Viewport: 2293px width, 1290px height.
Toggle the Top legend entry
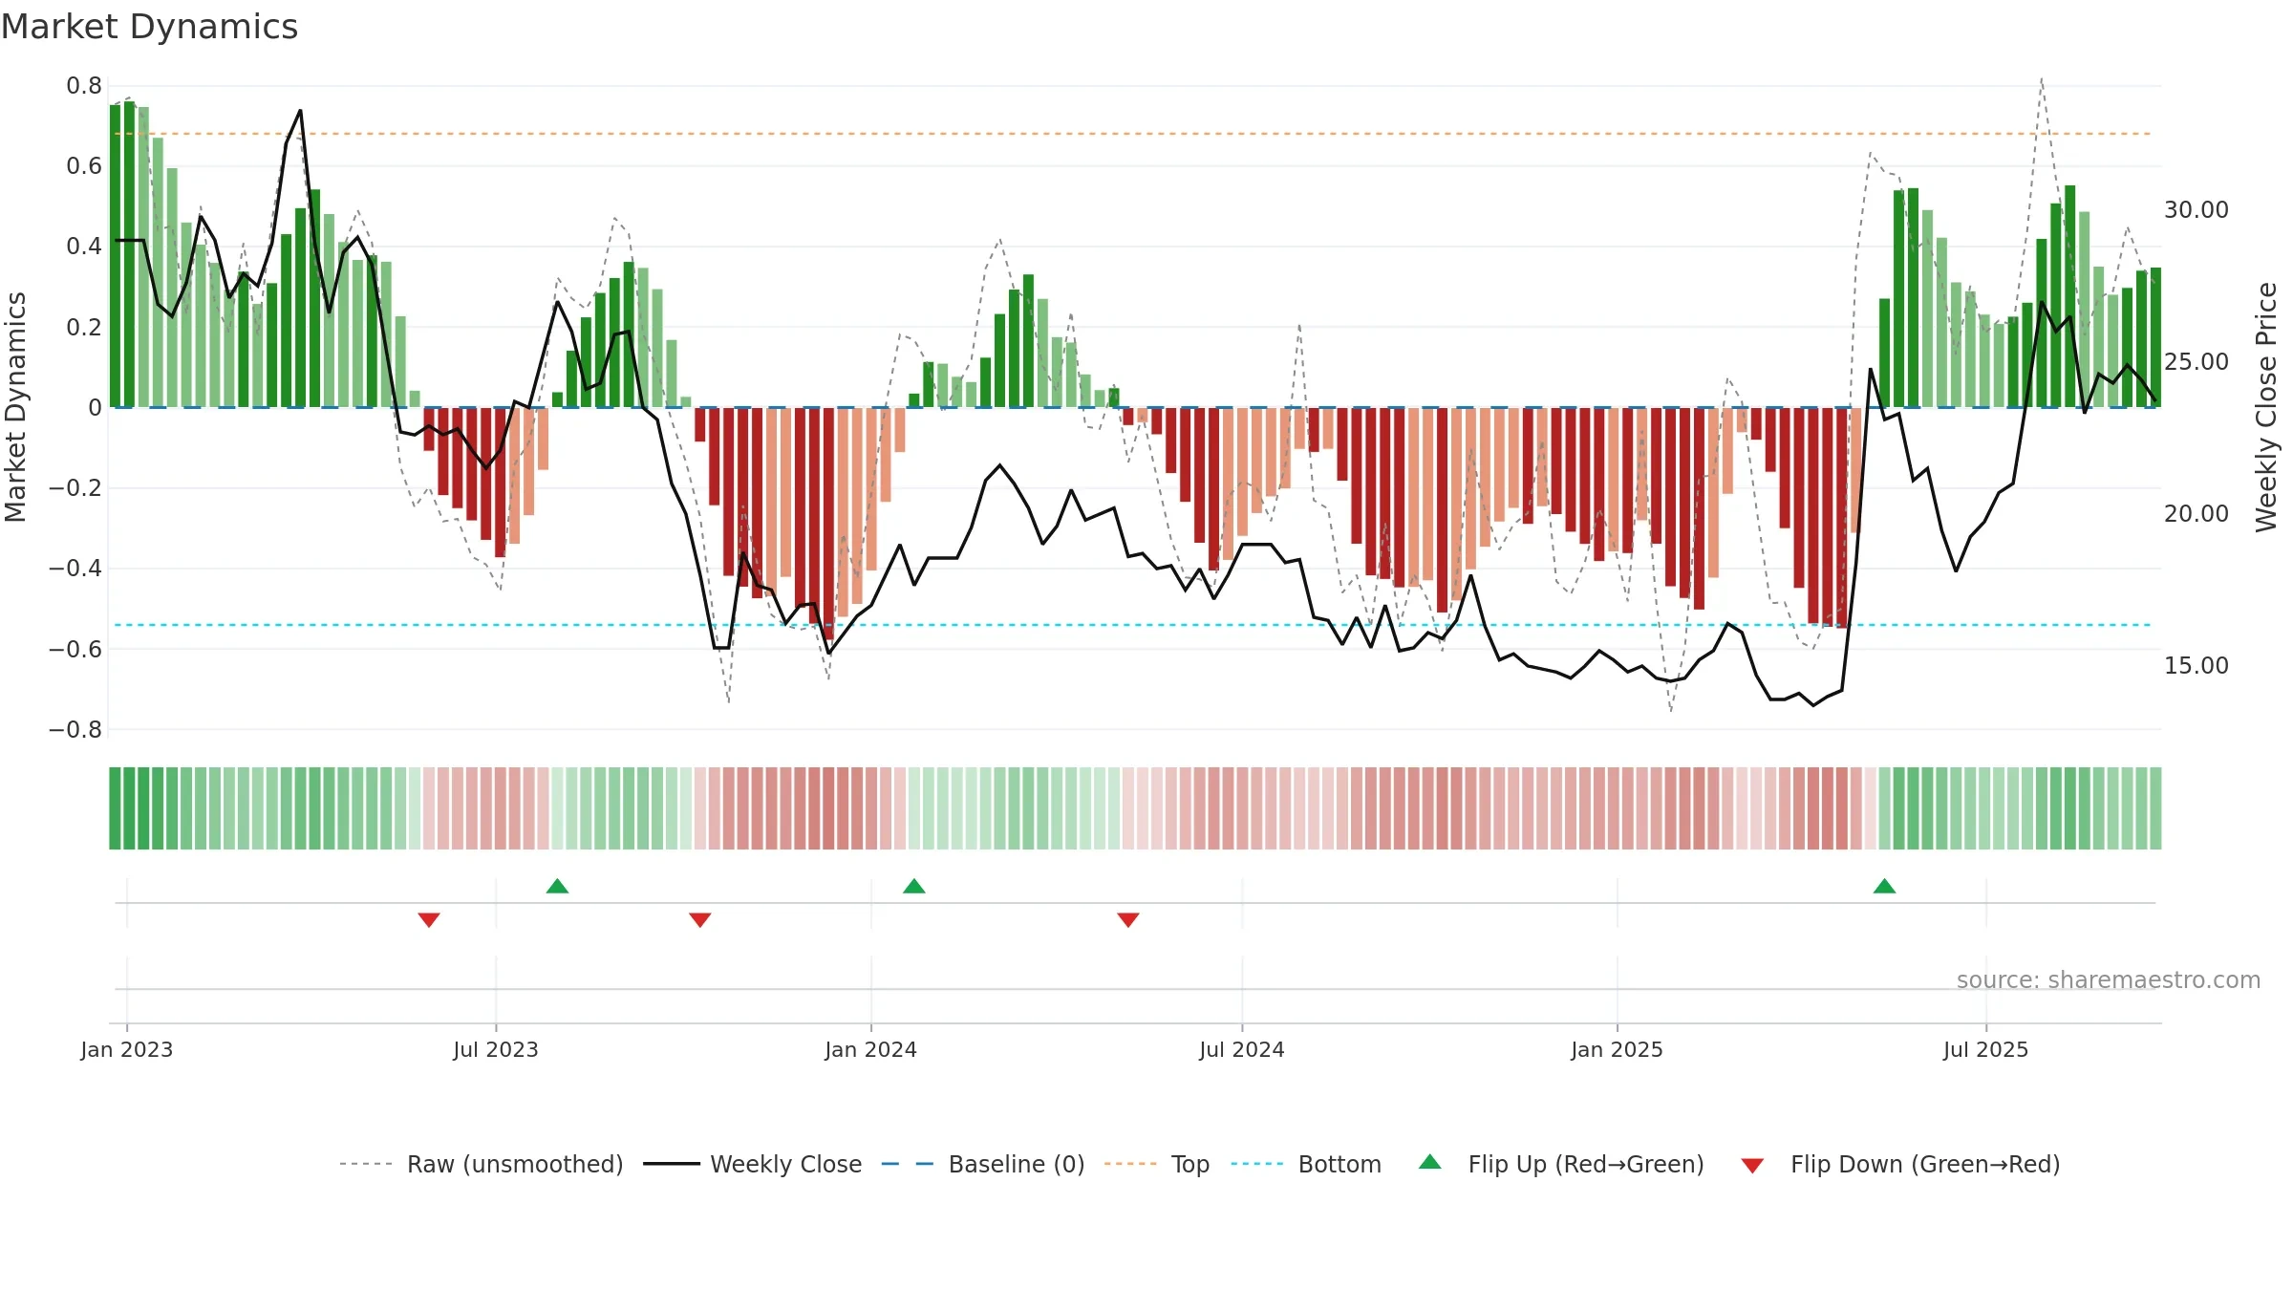[1157, 1164]
